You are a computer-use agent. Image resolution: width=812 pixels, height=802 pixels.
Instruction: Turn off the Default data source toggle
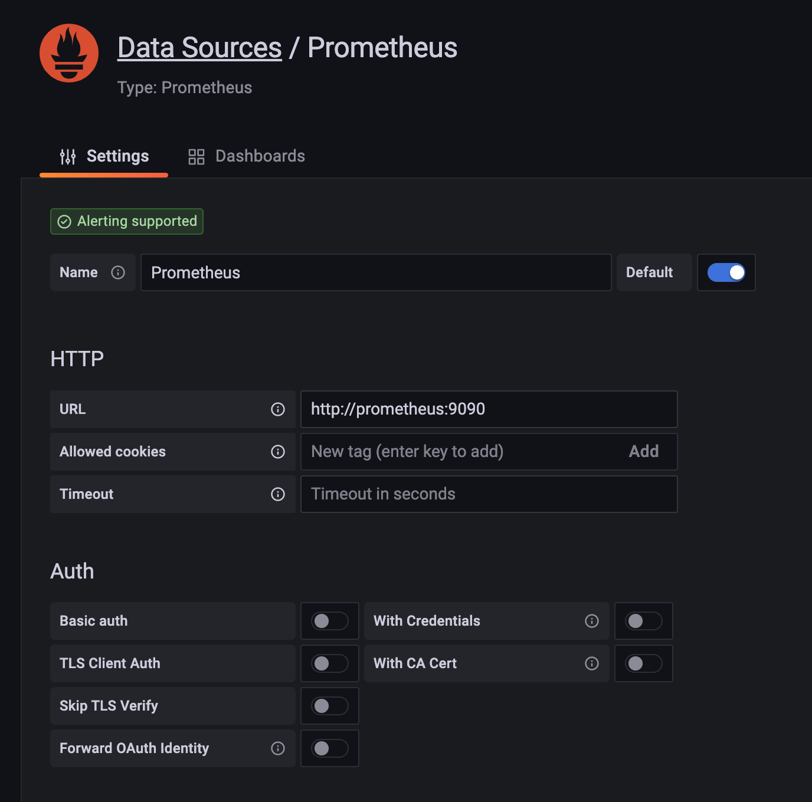pyautogui.click(x=726, y=272)
